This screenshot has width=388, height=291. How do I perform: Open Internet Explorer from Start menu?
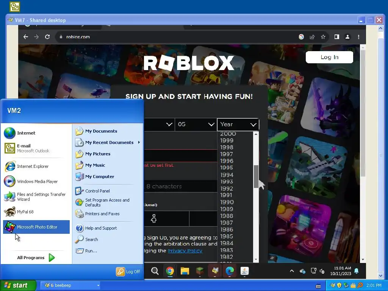tap(36, 166)
